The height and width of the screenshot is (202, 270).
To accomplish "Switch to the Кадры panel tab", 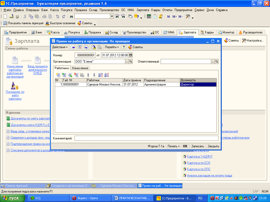I will click(207, 32).
